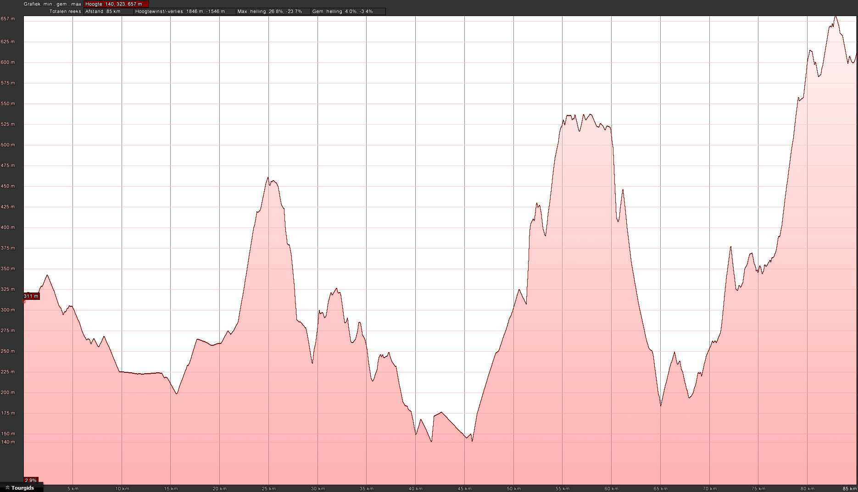Screen dimensions: 858x492
Task: Click the 55 km mark on distance axis
Action: [563, 488]
